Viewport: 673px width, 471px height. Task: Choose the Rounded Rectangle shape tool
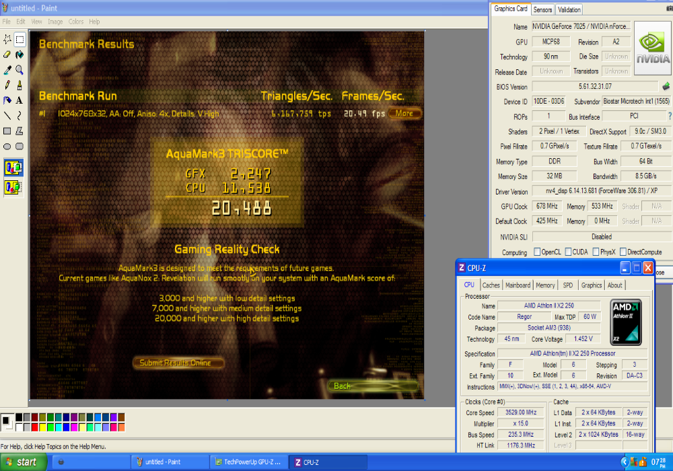pyautogui.click(x=20, y=146)
